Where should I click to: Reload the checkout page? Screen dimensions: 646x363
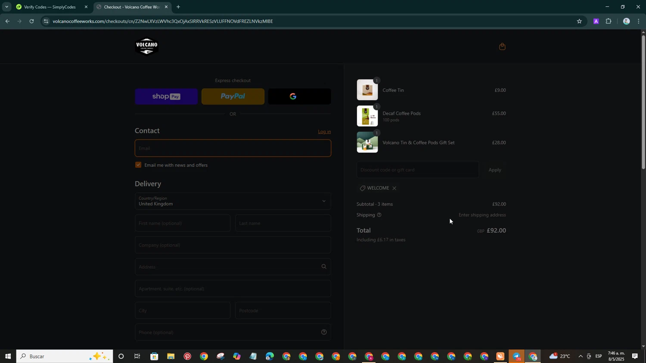31,21
